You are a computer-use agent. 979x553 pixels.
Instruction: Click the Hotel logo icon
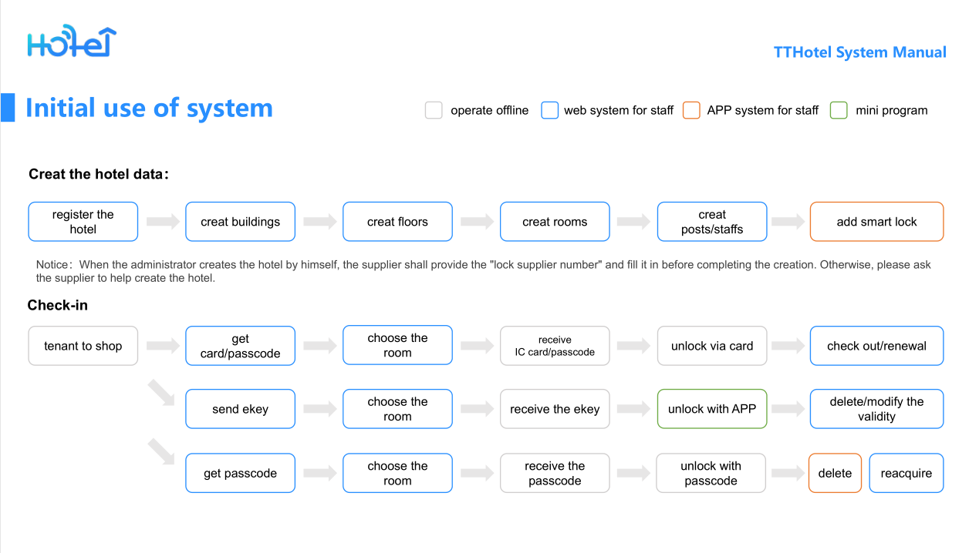tap(72, 43)
